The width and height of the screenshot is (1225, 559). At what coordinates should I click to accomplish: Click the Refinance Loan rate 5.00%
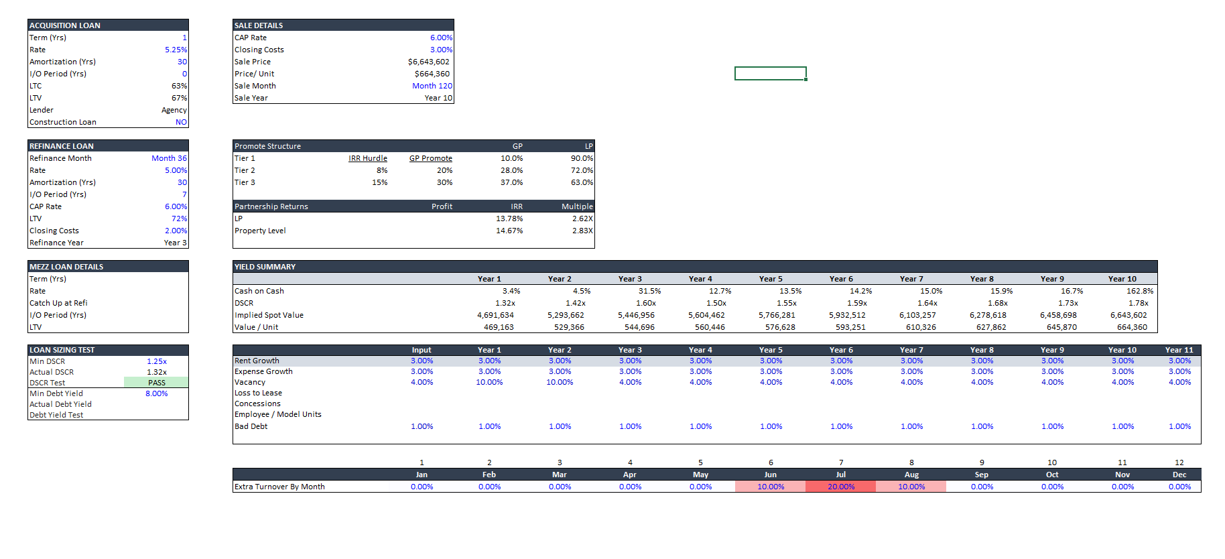click(x=176, y=170)
